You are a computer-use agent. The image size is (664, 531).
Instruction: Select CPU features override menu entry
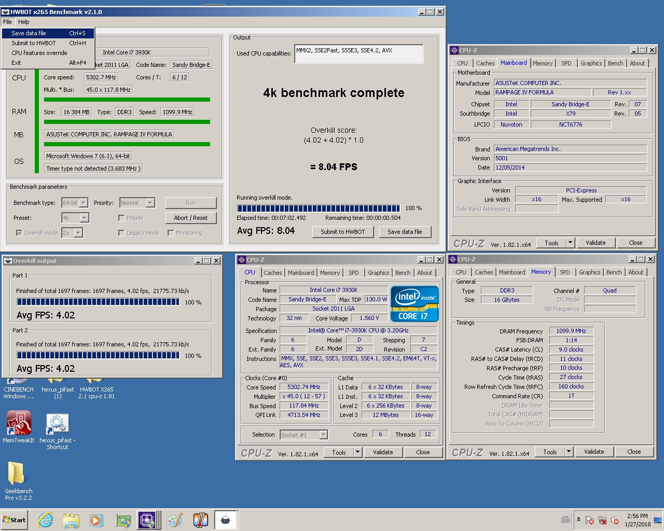click(x=48, y=53)
